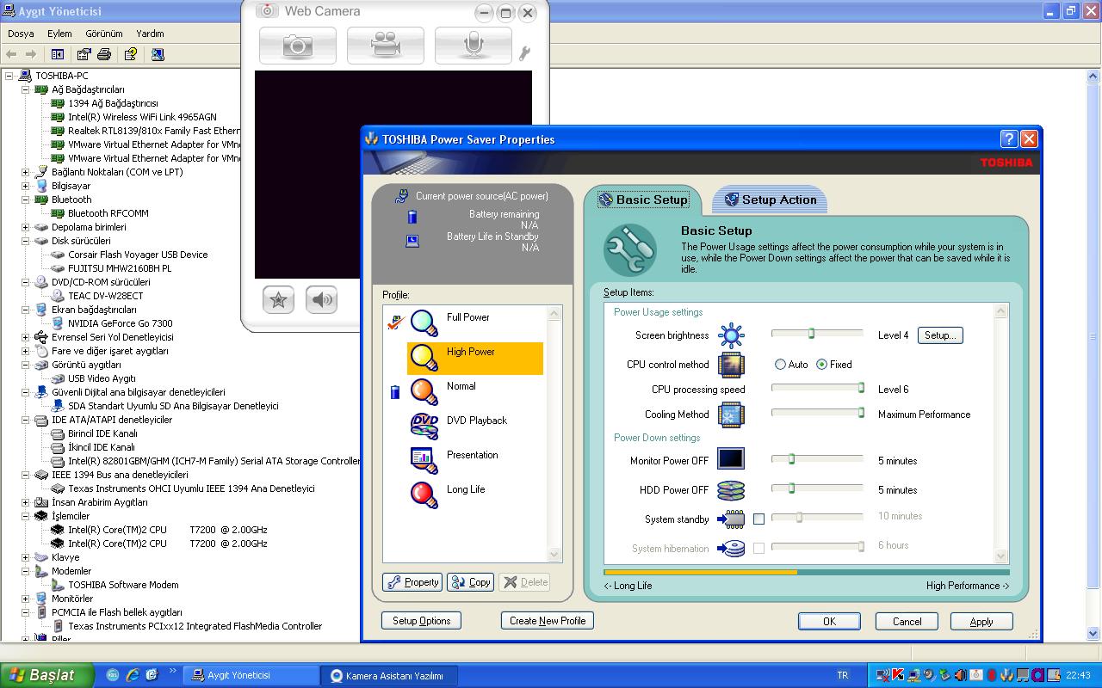Click the CPU control method chip icon
The image size is (1102, 688).
click(731, 365)
